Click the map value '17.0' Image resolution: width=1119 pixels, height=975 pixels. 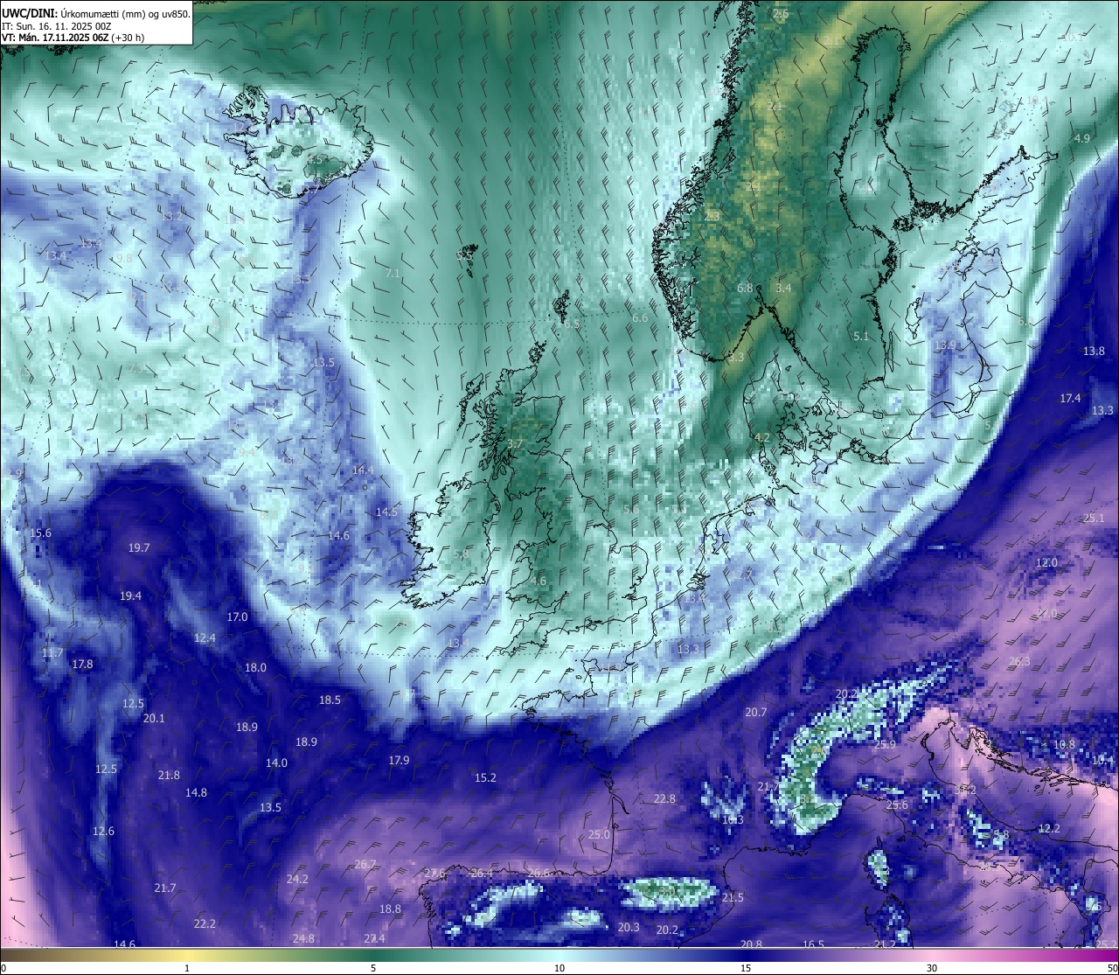coord(237,617)
